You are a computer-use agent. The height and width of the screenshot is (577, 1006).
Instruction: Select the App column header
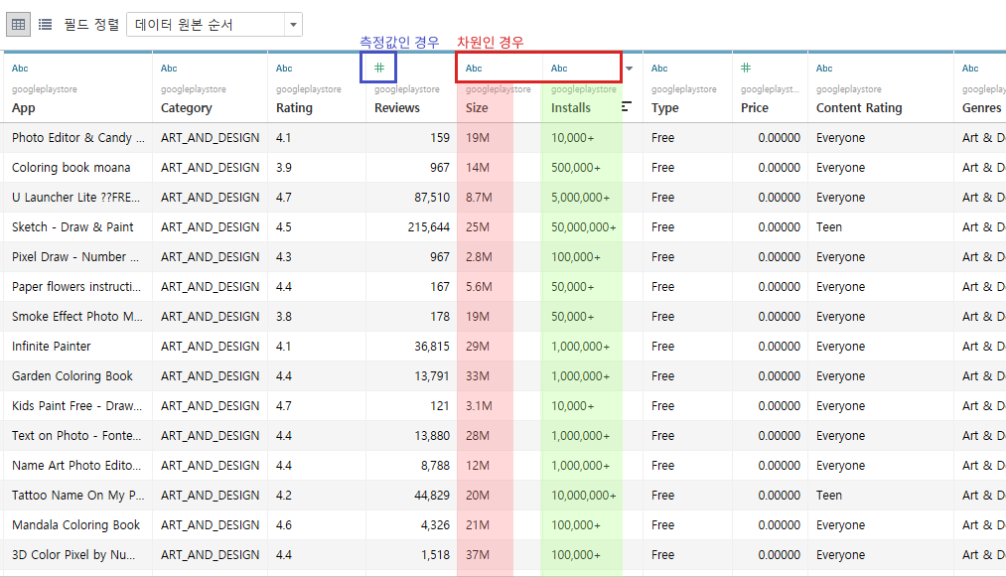(x=24, y=108)
